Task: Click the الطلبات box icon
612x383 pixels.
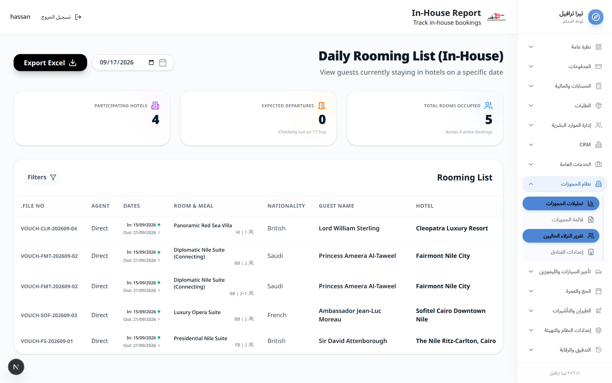Action: coord(598,106)
